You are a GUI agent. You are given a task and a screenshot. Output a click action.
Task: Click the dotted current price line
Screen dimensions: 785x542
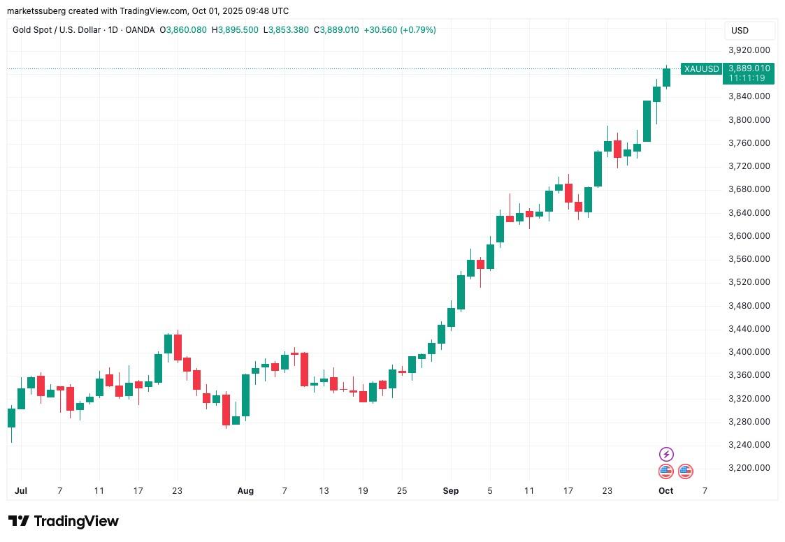350,68
